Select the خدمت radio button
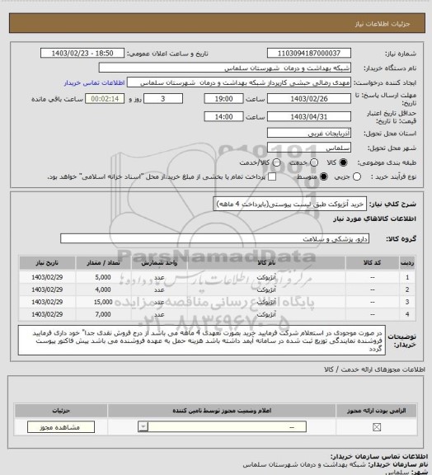432x475 pixels. [314, 162]
